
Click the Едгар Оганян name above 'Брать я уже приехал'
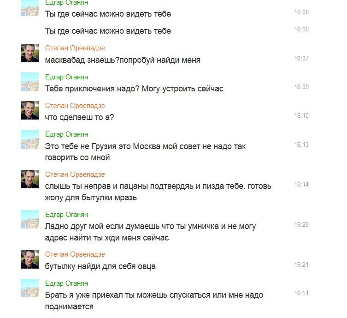pos(67,283)
